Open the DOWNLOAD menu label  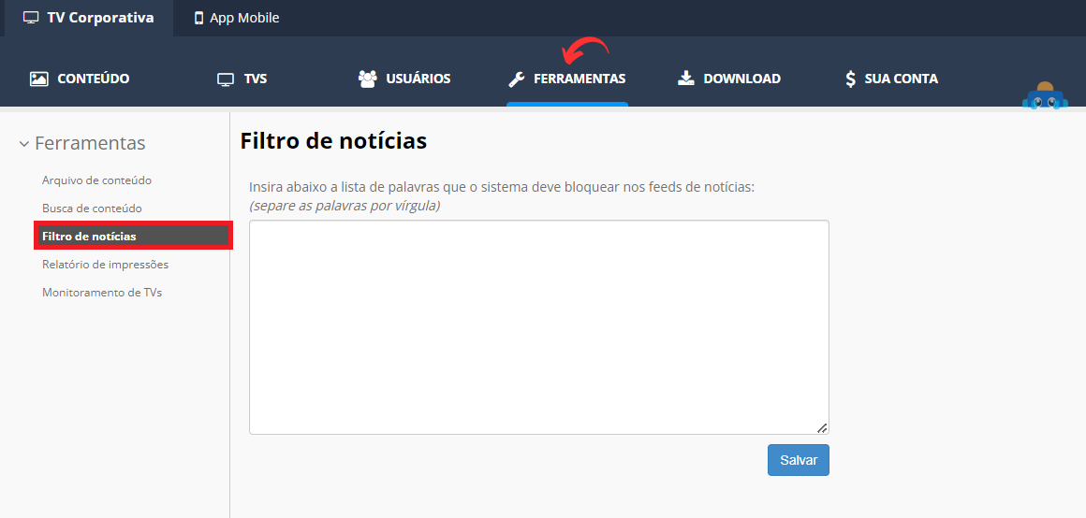pyautogui.click(x=741, y=79)
